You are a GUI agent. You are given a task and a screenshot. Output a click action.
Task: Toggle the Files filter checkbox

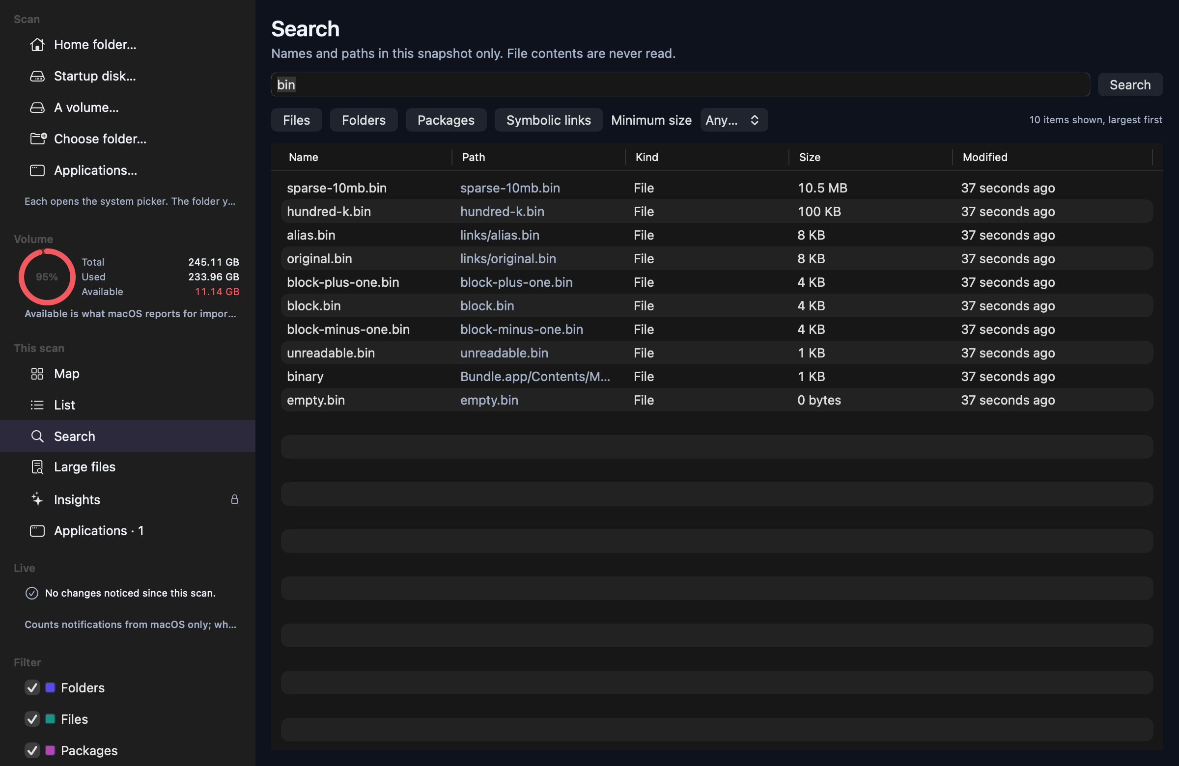pos(32,719)
